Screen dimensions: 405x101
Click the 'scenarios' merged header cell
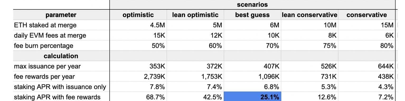pyautogui.click(x=252, y=5)
